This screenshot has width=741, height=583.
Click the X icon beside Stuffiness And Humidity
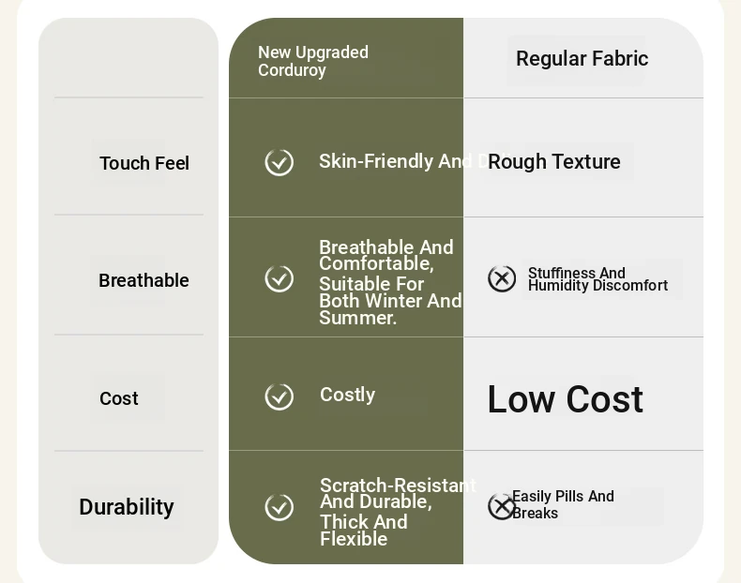[502, 278]
